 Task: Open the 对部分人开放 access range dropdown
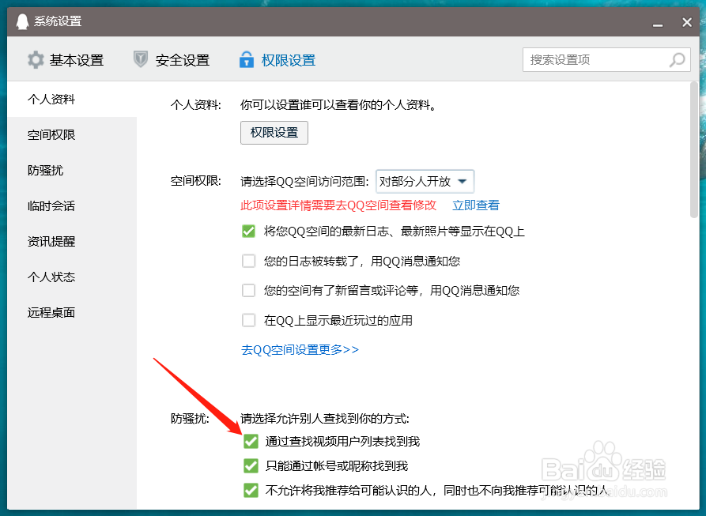coord(425,181)
